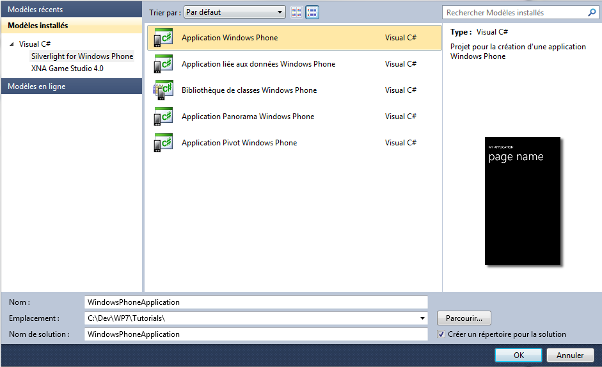Click the Application Windows Phone template icon

coord(163,38)
